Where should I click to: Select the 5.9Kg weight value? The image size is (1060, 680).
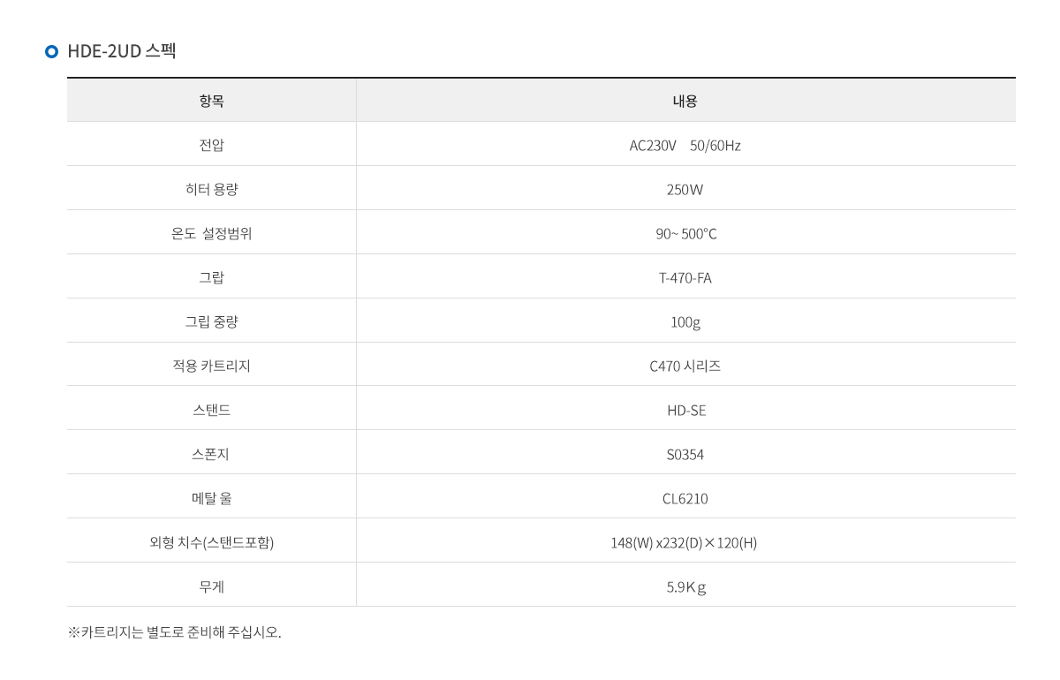click(686, 587)
